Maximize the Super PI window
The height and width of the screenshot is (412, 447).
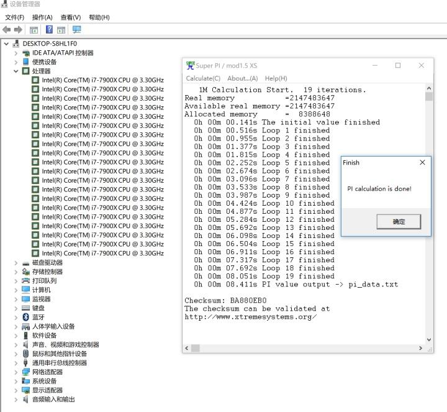[398, 65]
